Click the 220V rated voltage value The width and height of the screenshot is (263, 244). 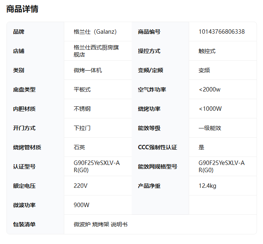pos(80,186)
